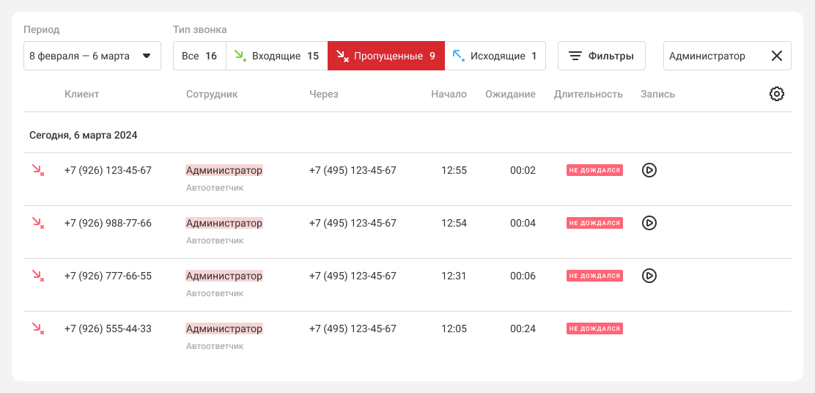This screenshot has width=815, height=393.
Task: Open the Фильтры button
Action: [602, 56]
